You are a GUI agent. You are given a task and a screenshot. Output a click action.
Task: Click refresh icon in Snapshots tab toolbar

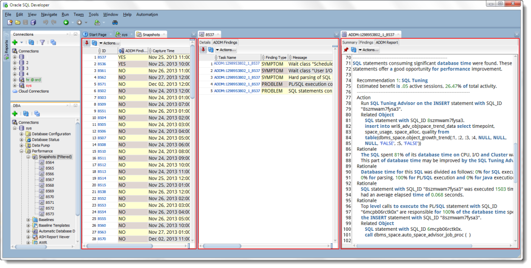(94, 43)
